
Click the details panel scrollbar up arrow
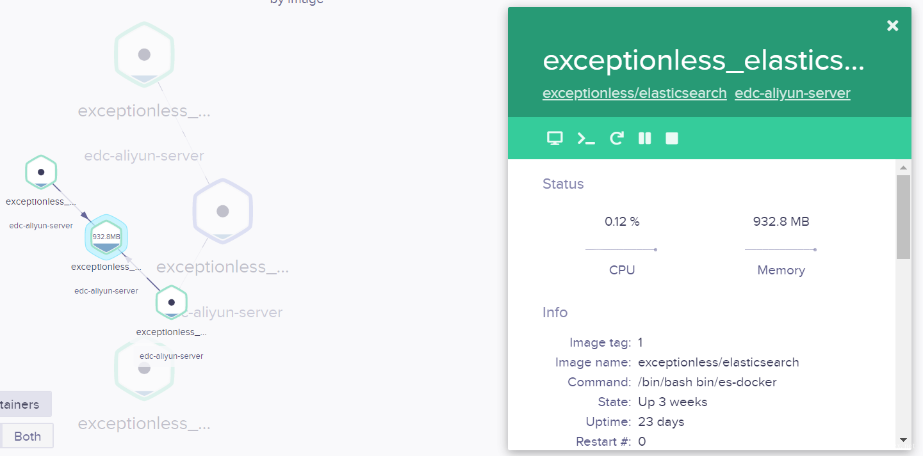click(x=903, y=168)
